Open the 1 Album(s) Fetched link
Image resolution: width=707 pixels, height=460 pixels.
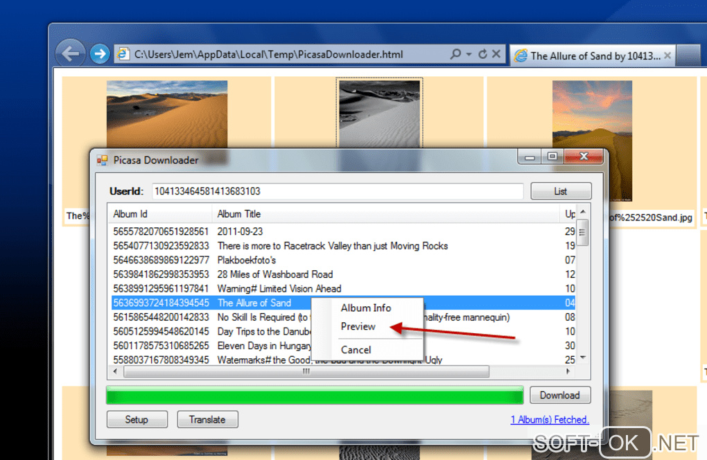click(x=550, y=420)
